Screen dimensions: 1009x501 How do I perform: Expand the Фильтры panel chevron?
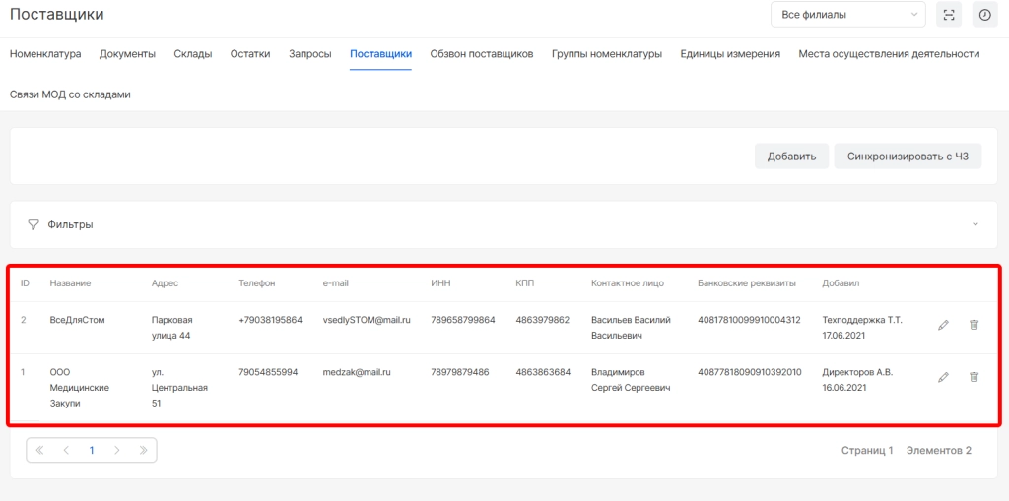click(975, 224)
